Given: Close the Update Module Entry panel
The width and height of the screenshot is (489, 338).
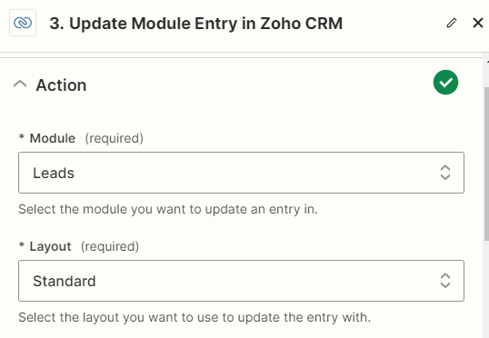Looking at the screenshot, I should [478, 23].
